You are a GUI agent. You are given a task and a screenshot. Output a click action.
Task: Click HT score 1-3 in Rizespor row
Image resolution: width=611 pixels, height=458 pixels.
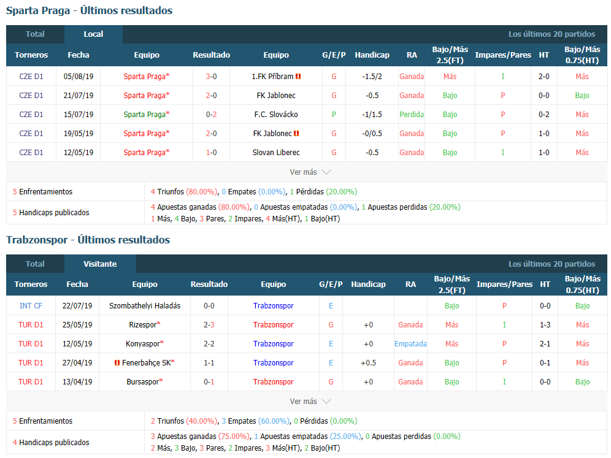coord(545,325)
